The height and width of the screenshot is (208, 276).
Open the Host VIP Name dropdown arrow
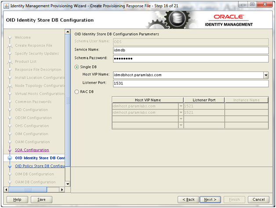click(x=266, y=75)
